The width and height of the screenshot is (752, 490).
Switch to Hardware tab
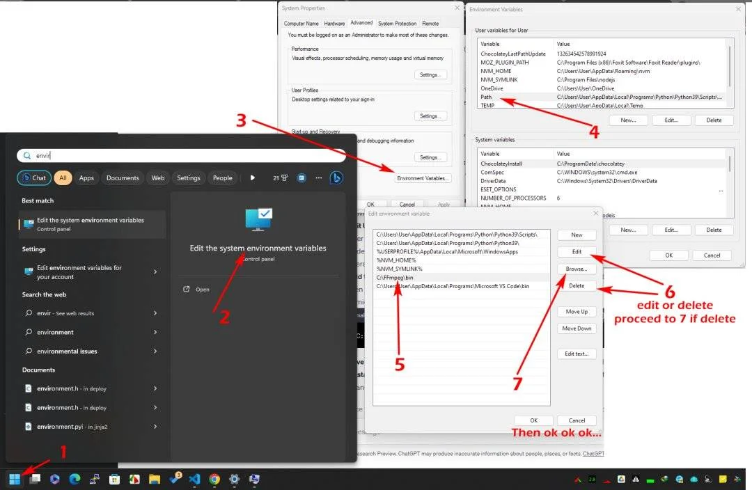point(334,24)
